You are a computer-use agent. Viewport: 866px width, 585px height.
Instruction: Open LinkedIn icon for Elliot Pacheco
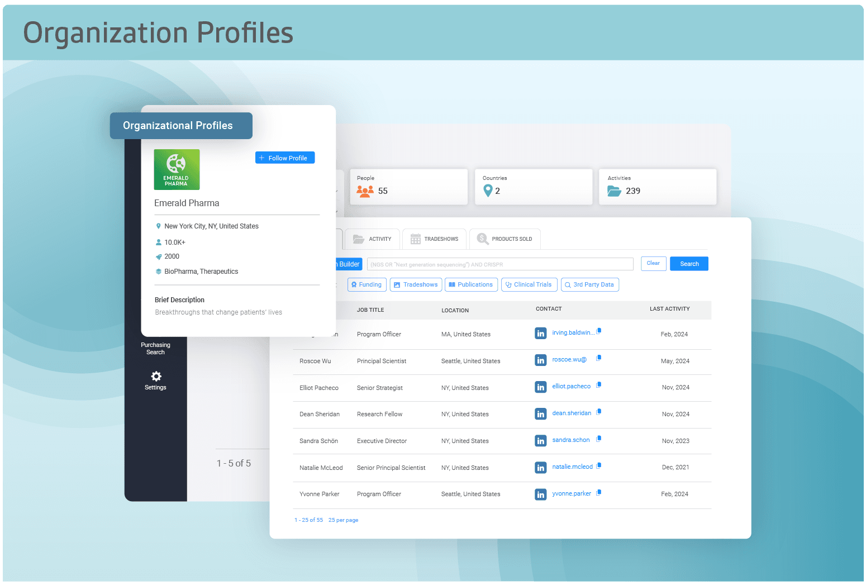(541, 387)
